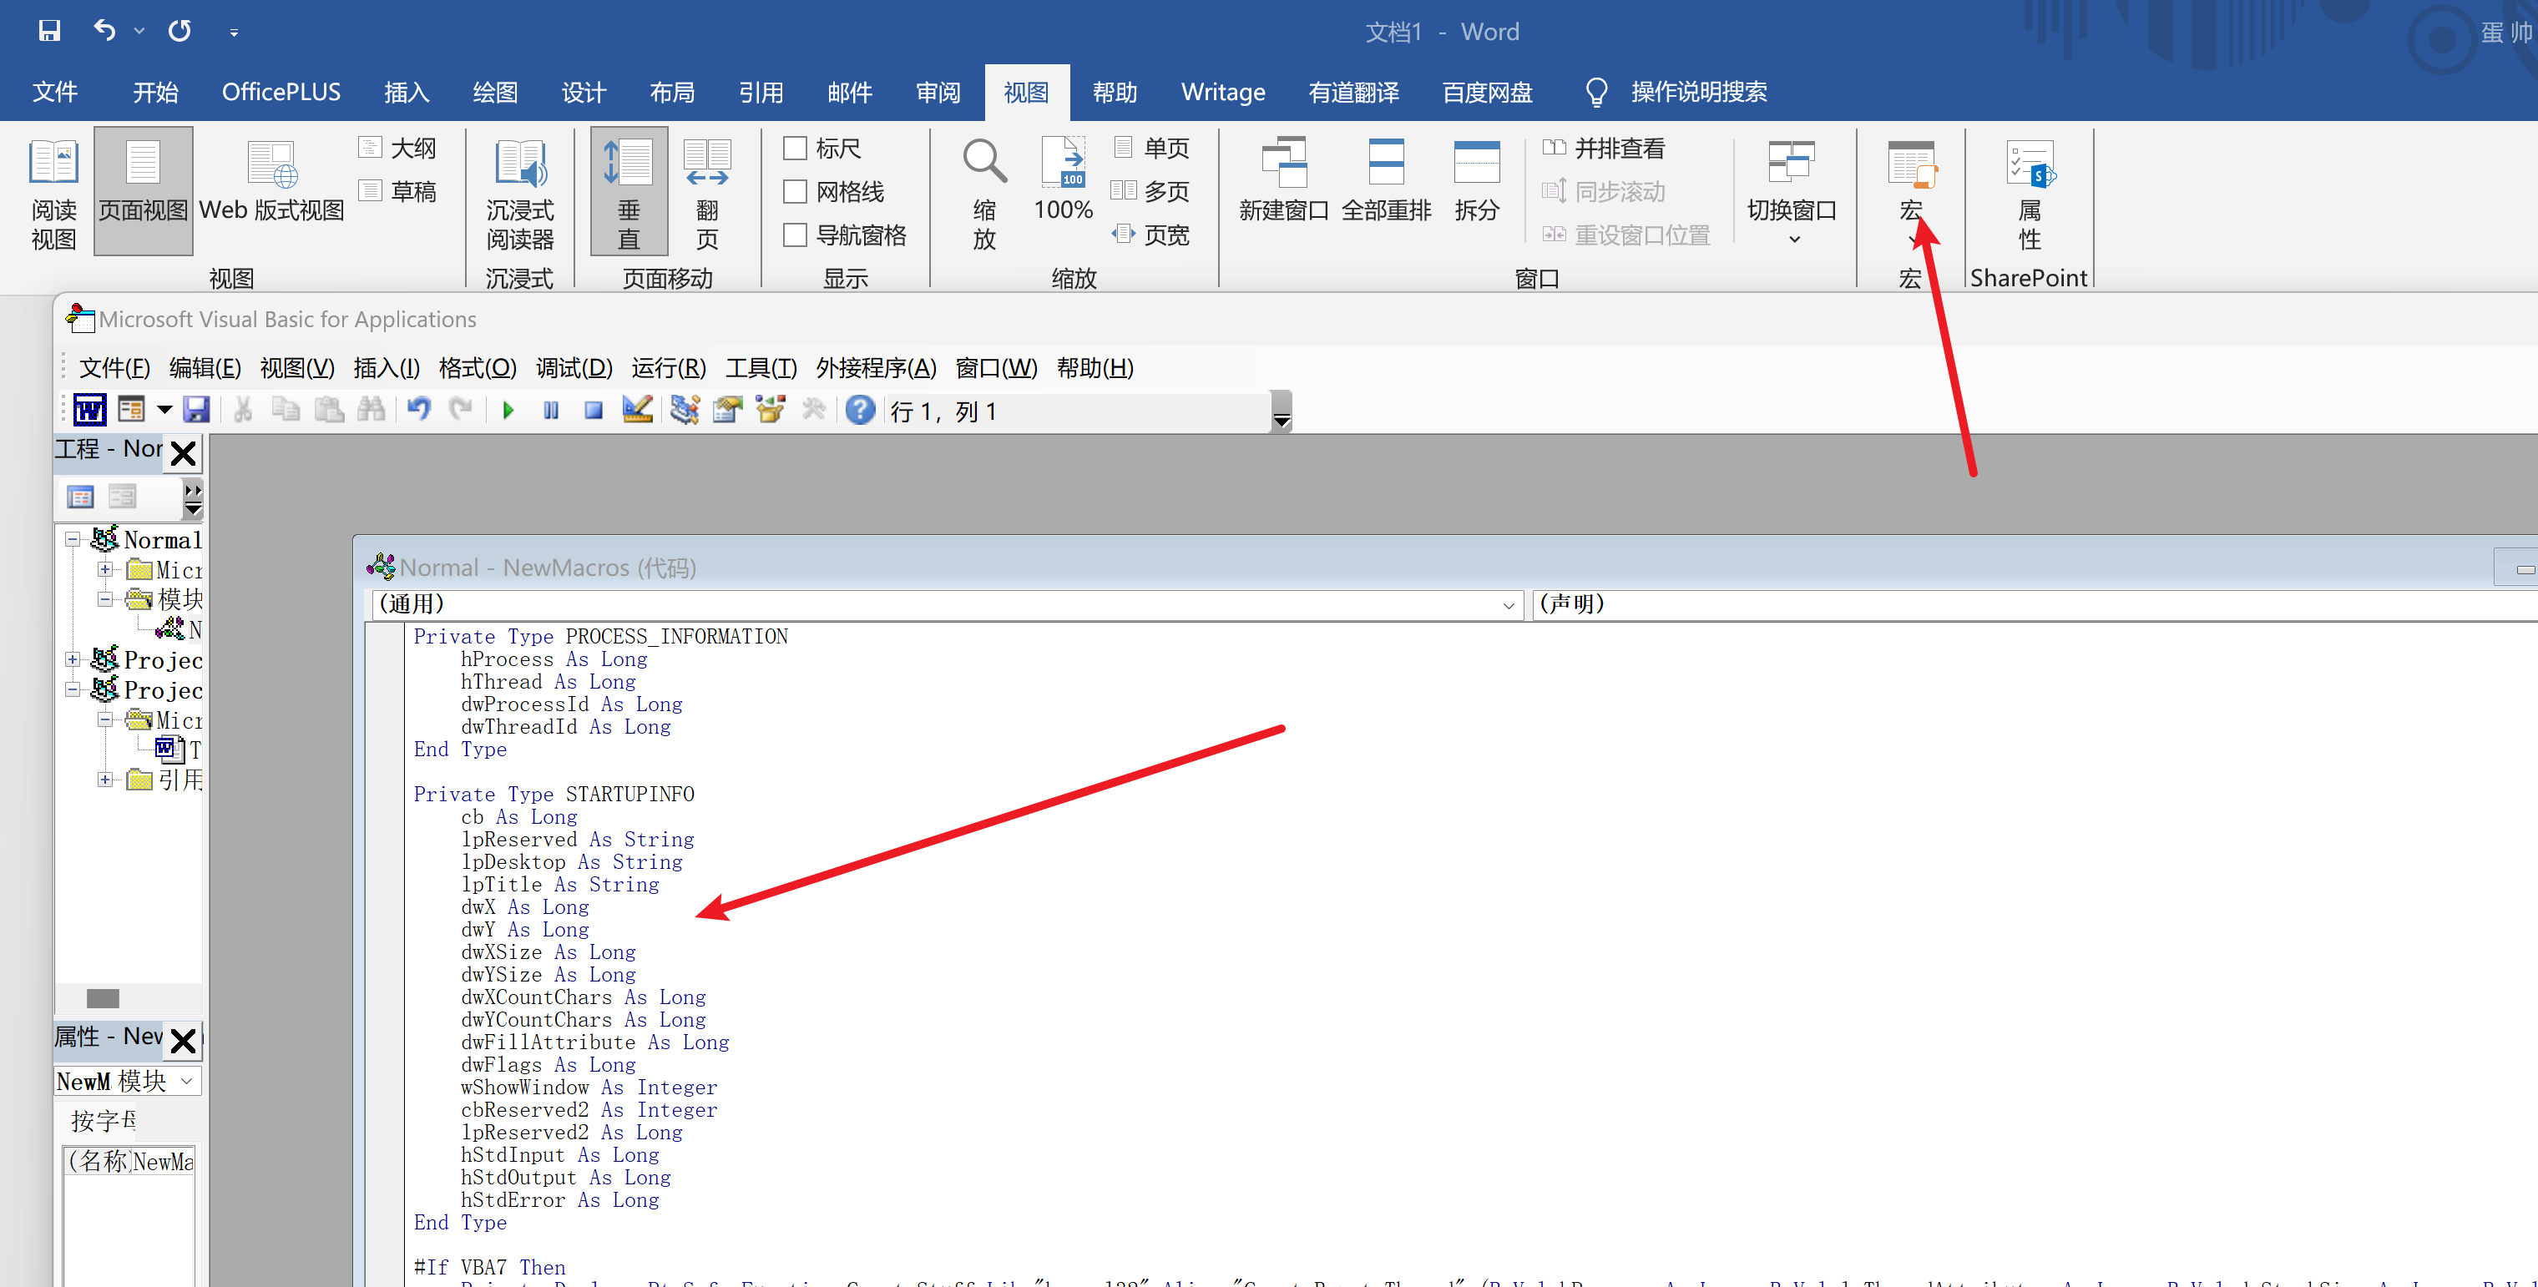
Task: Switch to the 审阅 ribbon tab
Action: 937,93
